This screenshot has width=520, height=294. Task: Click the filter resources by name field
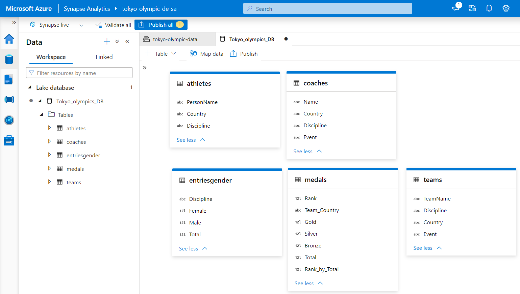point(79,72)
